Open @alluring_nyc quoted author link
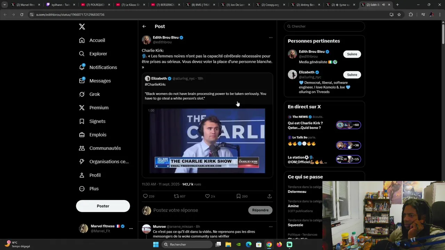Viewport: 445px width, 250px height. click(184, 78)
